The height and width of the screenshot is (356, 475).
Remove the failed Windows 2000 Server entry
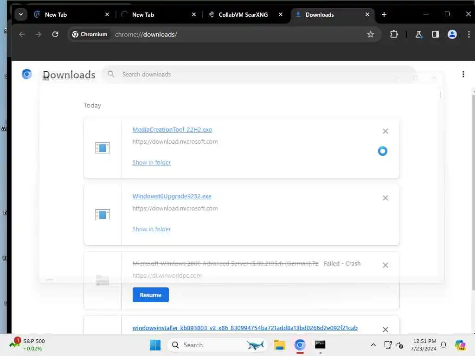click(385, 265)
